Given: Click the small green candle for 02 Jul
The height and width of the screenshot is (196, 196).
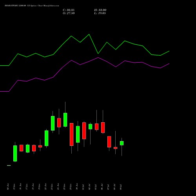Looking at the screenshot, I should coord(91,127).
